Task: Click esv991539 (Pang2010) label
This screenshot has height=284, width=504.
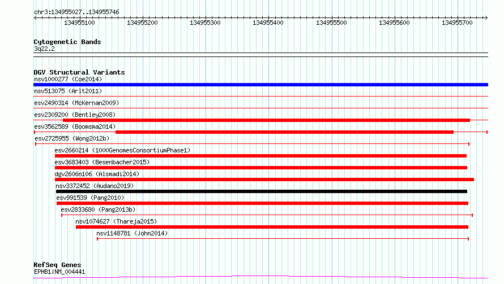Action: point(90,198)
